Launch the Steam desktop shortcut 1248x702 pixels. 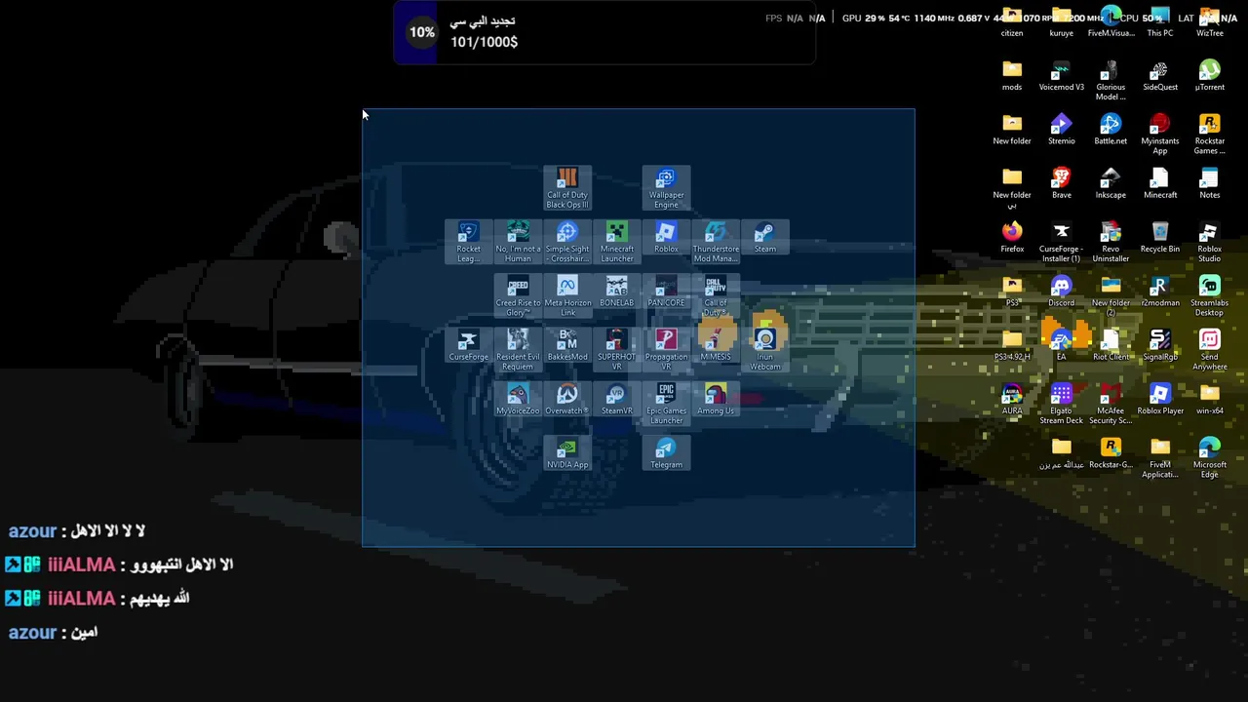coord(764,237)
